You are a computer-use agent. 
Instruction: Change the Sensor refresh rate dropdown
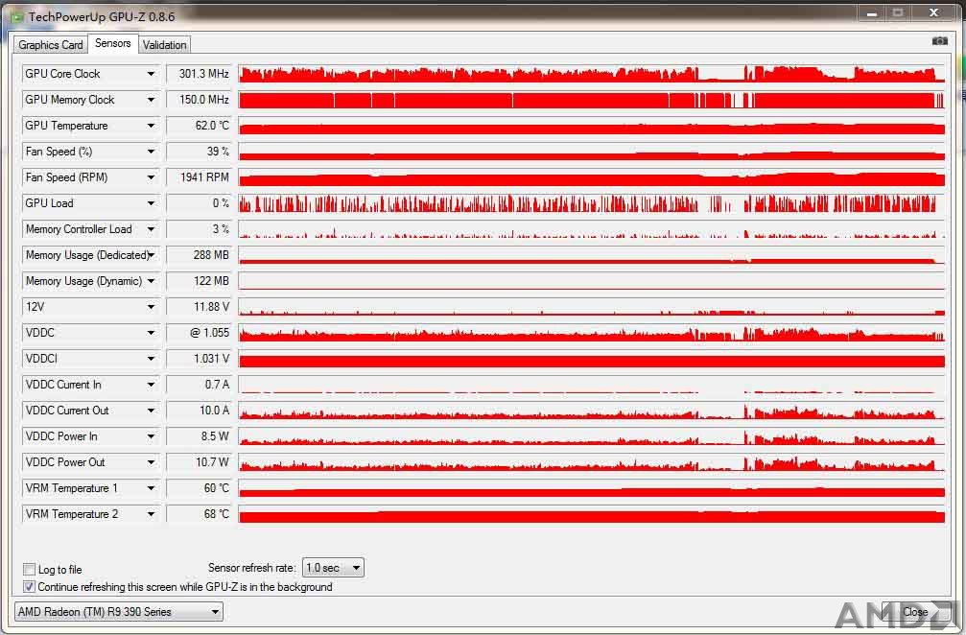coord(333,567)
